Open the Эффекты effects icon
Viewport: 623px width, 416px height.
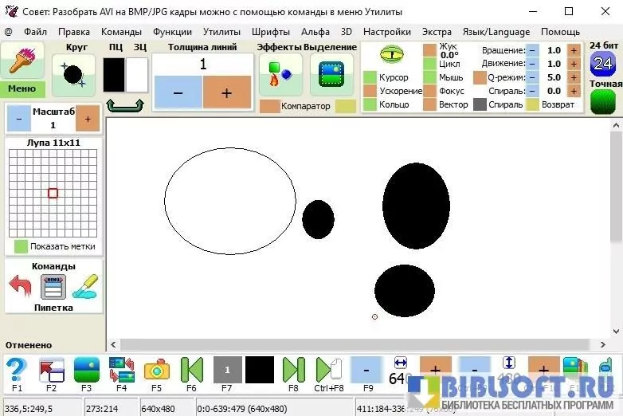click(280, 75)
